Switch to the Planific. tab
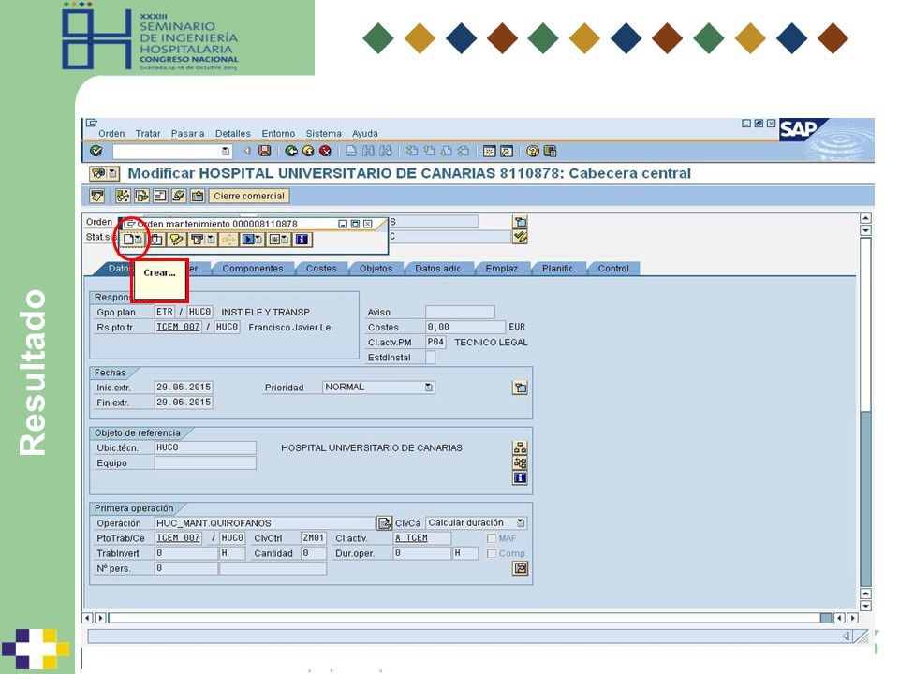899x674 pixels. pos(558,269)
